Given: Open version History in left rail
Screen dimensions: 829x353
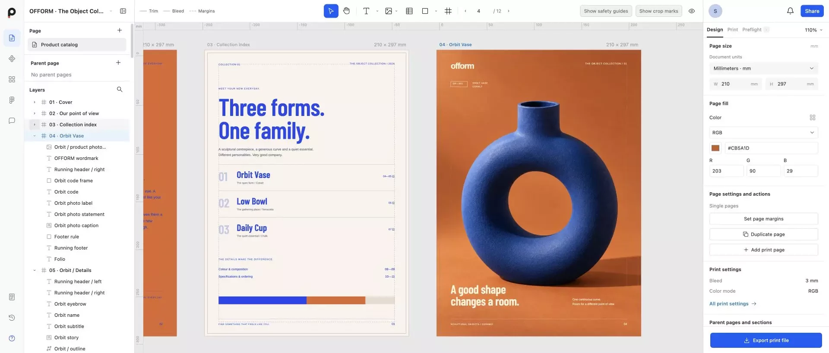Looking at the screenshot, I should [12, 318].
